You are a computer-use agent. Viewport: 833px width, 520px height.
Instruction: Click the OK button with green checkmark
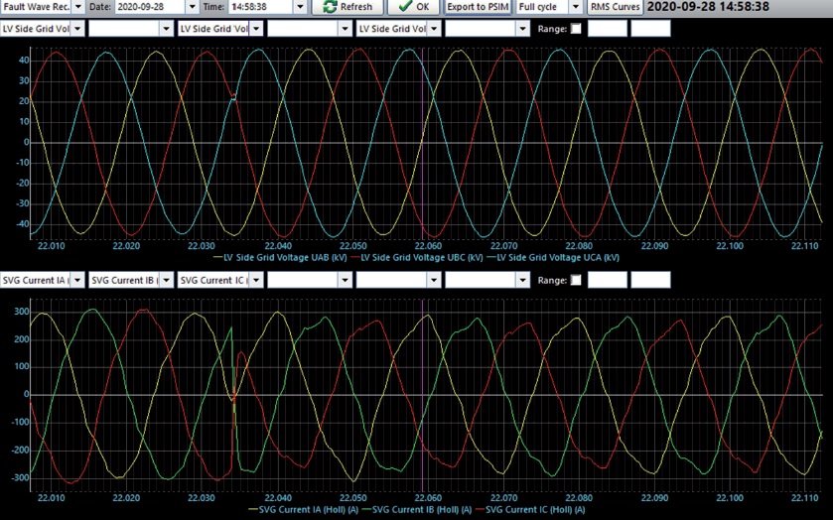pyautogui.click(x=413, y=7)
